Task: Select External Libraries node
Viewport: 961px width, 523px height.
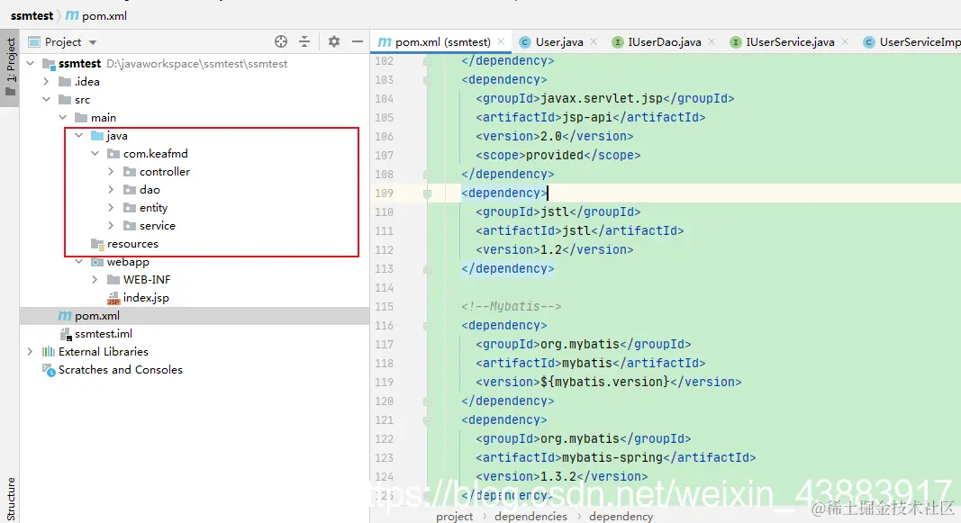Action: [103, 352]
